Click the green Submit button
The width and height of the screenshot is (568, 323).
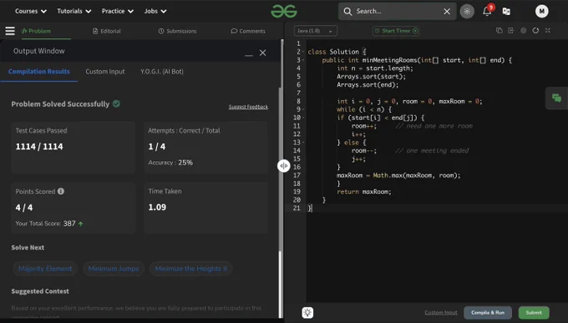click(x=534, y=312)
